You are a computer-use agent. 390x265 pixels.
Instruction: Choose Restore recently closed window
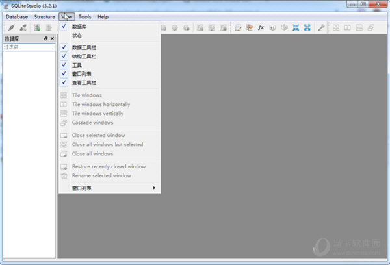click(109, 166)
